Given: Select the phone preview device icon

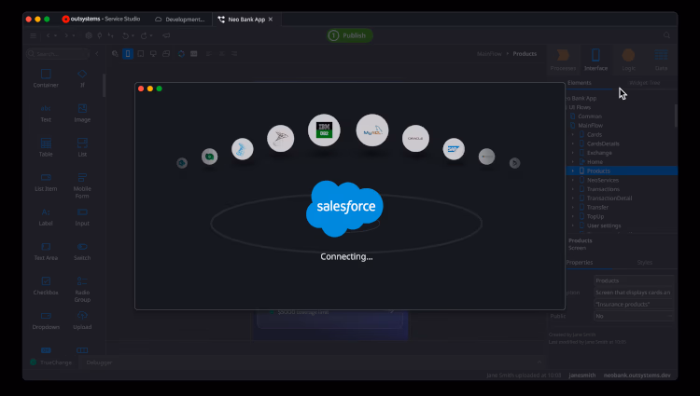Looking at the screenshot, I should (128, 54).
